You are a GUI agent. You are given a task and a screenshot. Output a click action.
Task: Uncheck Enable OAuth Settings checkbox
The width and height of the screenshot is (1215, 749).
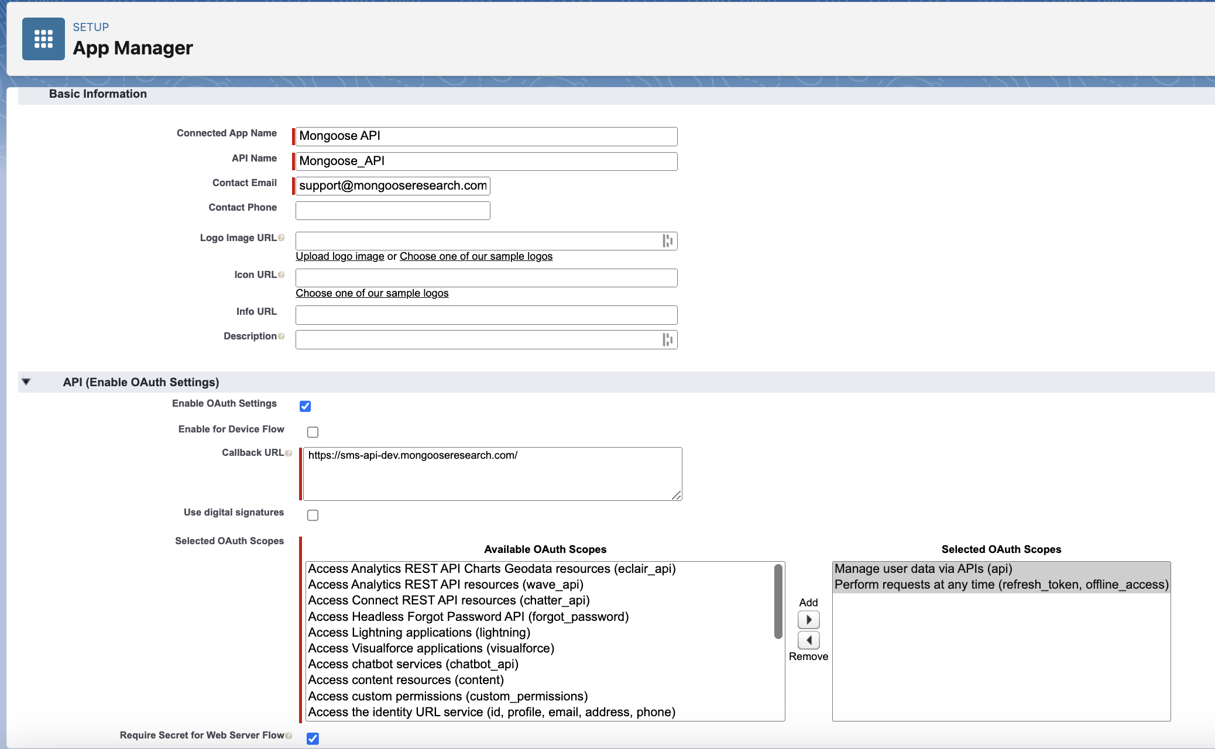point(305,406)
